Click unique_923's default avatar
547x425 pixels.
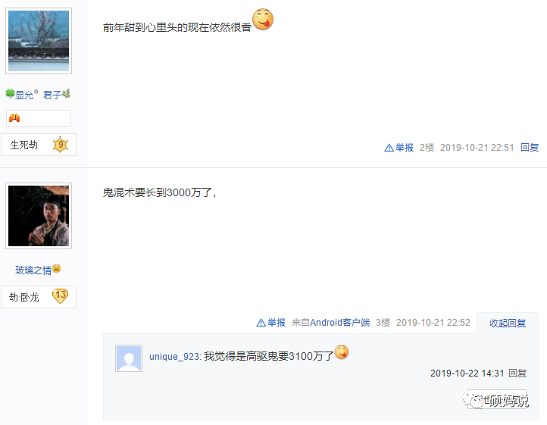pos(129,358)
